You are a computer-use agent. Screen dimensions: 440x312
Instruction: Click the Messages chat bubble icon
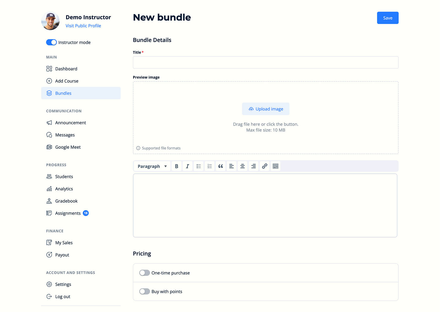[x=49, y=135]
